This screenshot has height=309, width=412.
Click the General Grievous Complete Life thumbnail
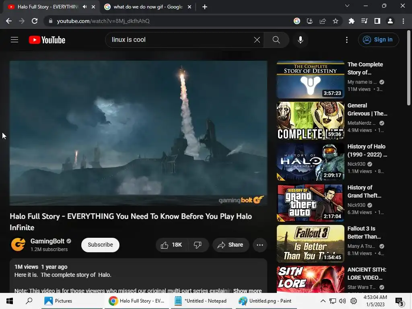click(310, 121)
